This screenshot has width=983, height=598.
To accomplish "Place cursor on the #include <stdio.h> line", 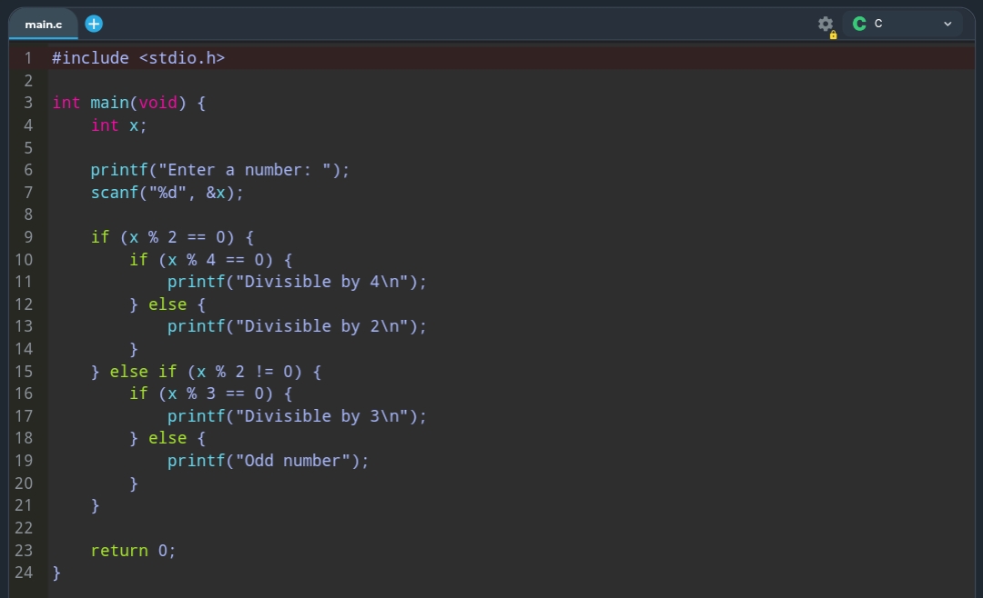I will (138, 58).
